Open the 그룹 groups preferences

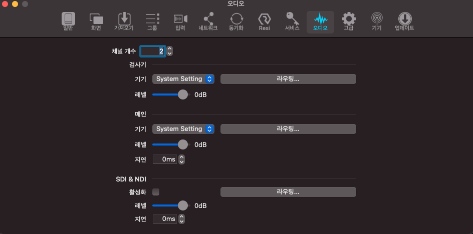(152, 22)
